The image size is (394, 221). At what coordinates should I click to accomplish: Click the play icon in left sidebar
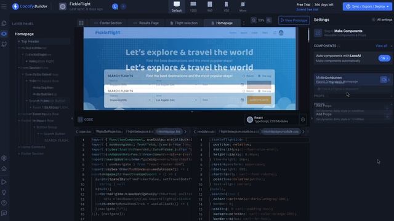4,182
